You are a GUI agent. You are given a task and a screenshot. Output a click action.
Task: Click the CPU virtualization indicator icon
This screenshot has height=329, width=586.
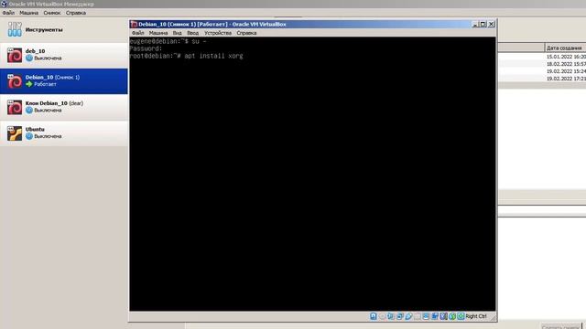(x=443, y=316)
